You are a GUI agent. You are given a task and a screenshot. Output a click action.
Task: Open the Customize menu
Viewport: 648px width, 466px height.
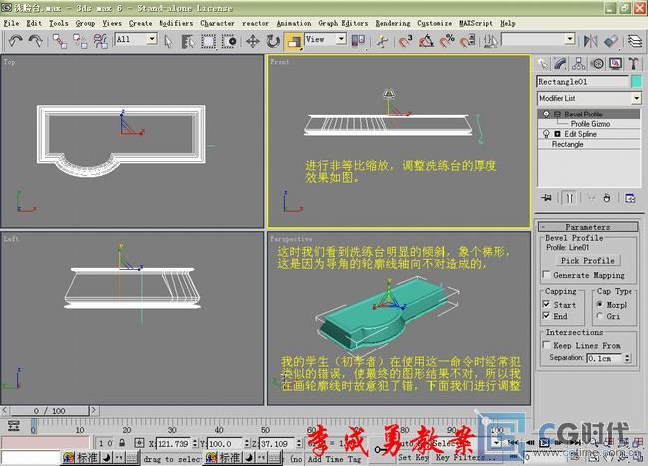[434, 23]
